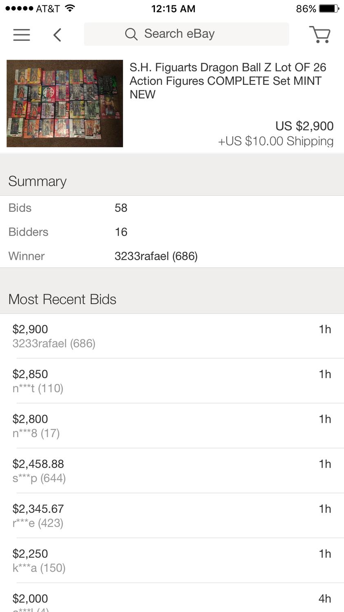This screenshot has height=612, width=344.
Task: Select the $2,250 bid by k***a
Action: [x=172, y=561]
